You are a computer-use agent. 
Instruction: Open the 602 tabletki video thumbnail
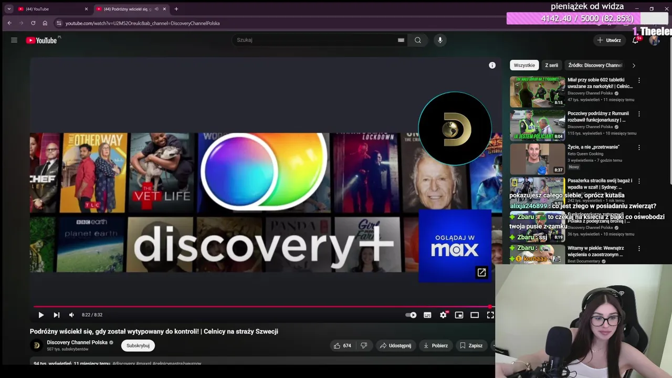coord(537,91)
